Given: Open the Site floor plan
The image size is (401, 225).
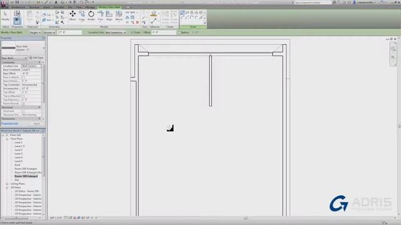Looking at the screenshot, I should 17,180.
